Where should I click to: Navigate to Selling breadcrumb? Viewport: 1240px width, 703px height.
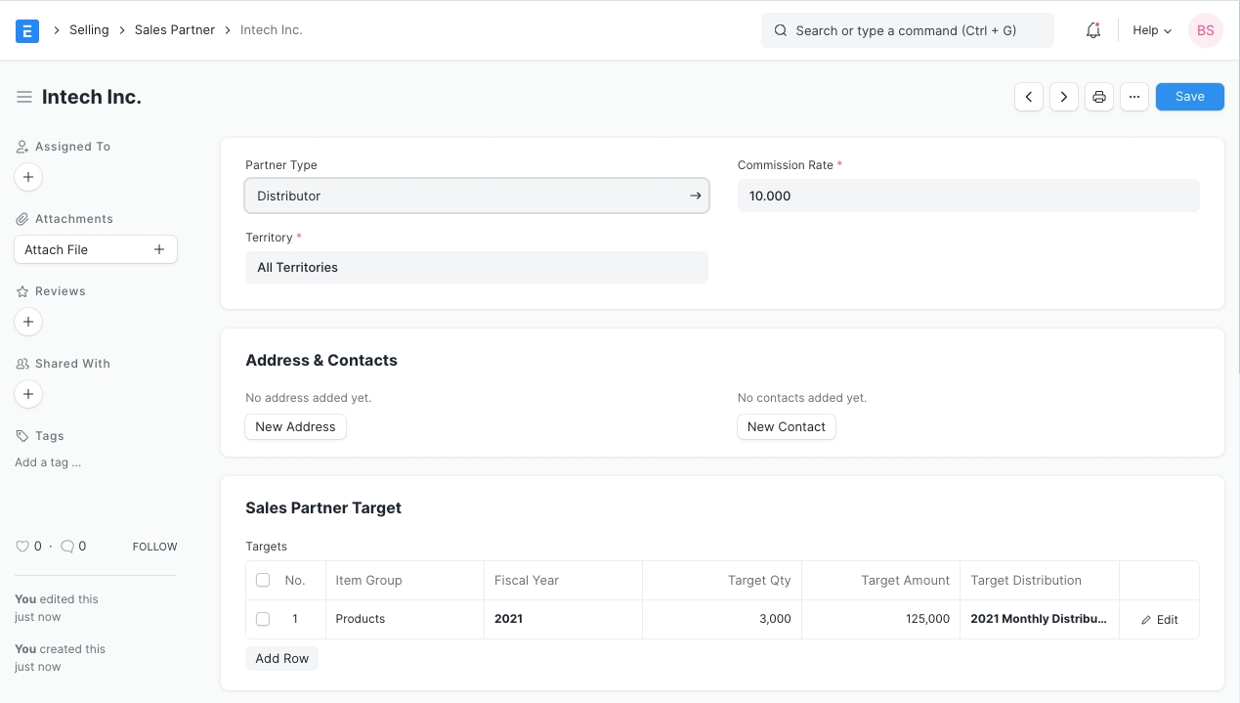(x=89, y=30)
